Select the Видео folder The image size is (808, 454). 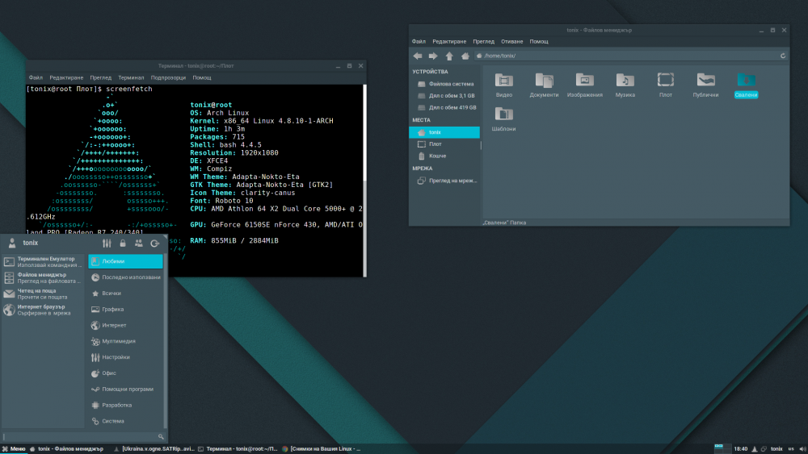[504, 85]
